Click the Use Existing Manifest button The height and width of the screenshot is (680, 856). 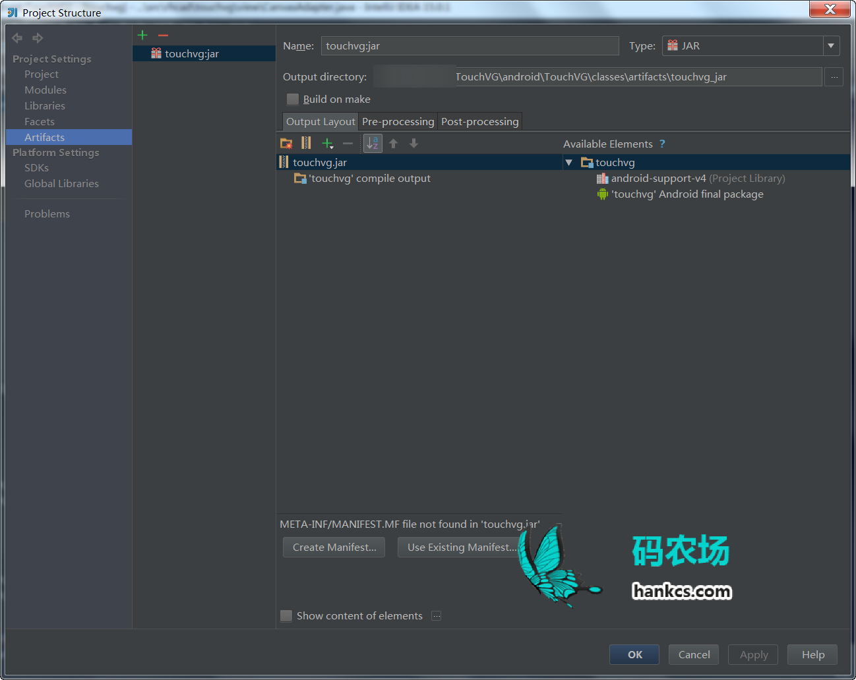462,548
